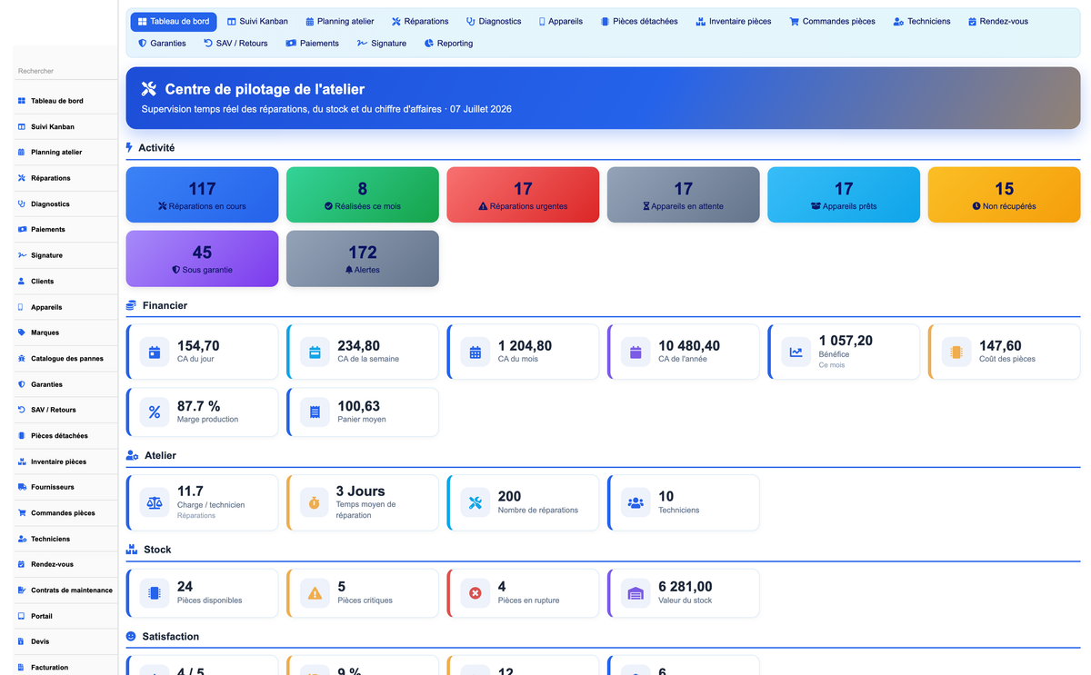Open the Appareils prêts card

tap(844, 194)
